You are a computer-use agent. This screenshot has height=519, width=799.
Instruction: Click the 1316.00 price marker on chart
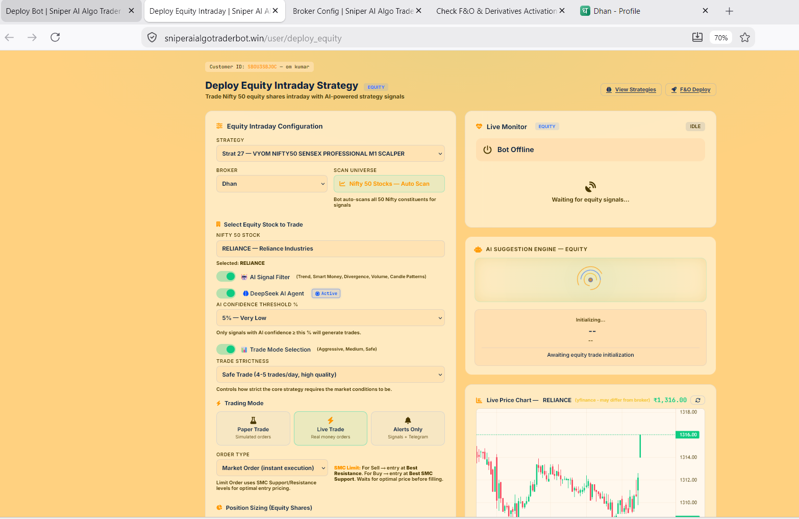click(x=688, y=435)
